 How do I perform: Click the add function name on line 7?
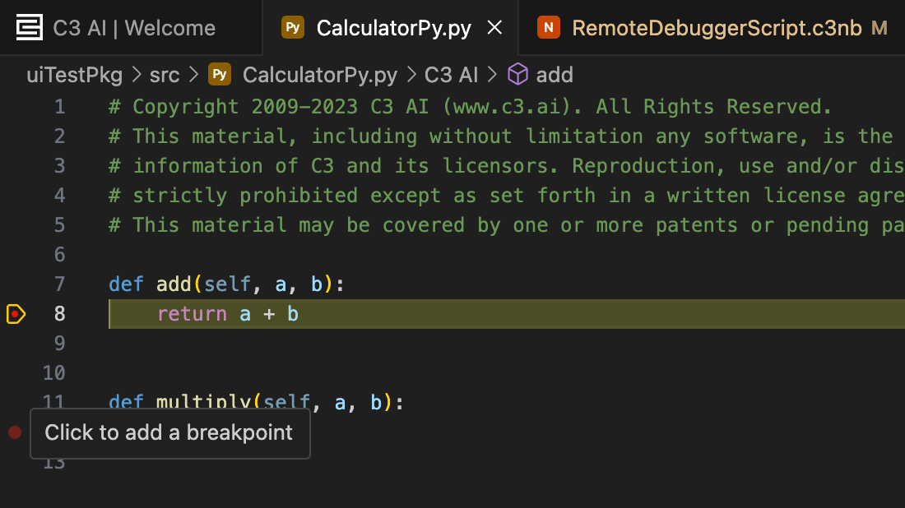tap(174, 284)
